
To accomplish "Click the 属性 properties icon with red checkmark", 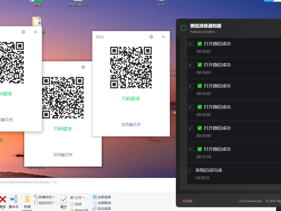I will [x=63, y=199].
